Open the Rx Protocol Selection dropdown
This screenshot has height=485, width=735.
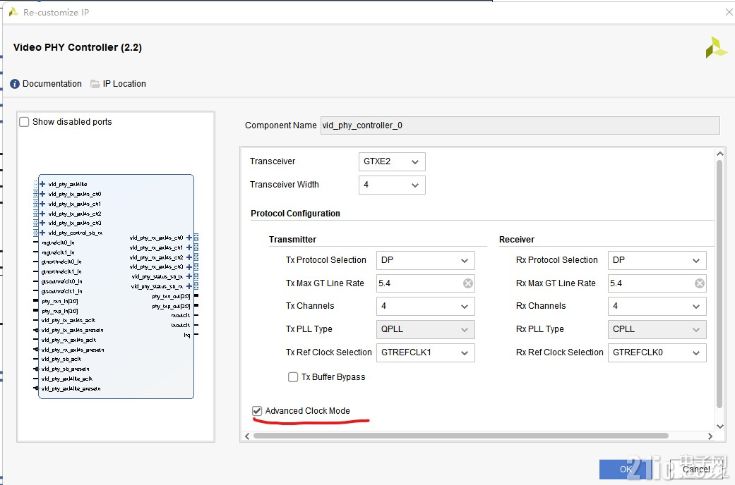click(657, 260)
